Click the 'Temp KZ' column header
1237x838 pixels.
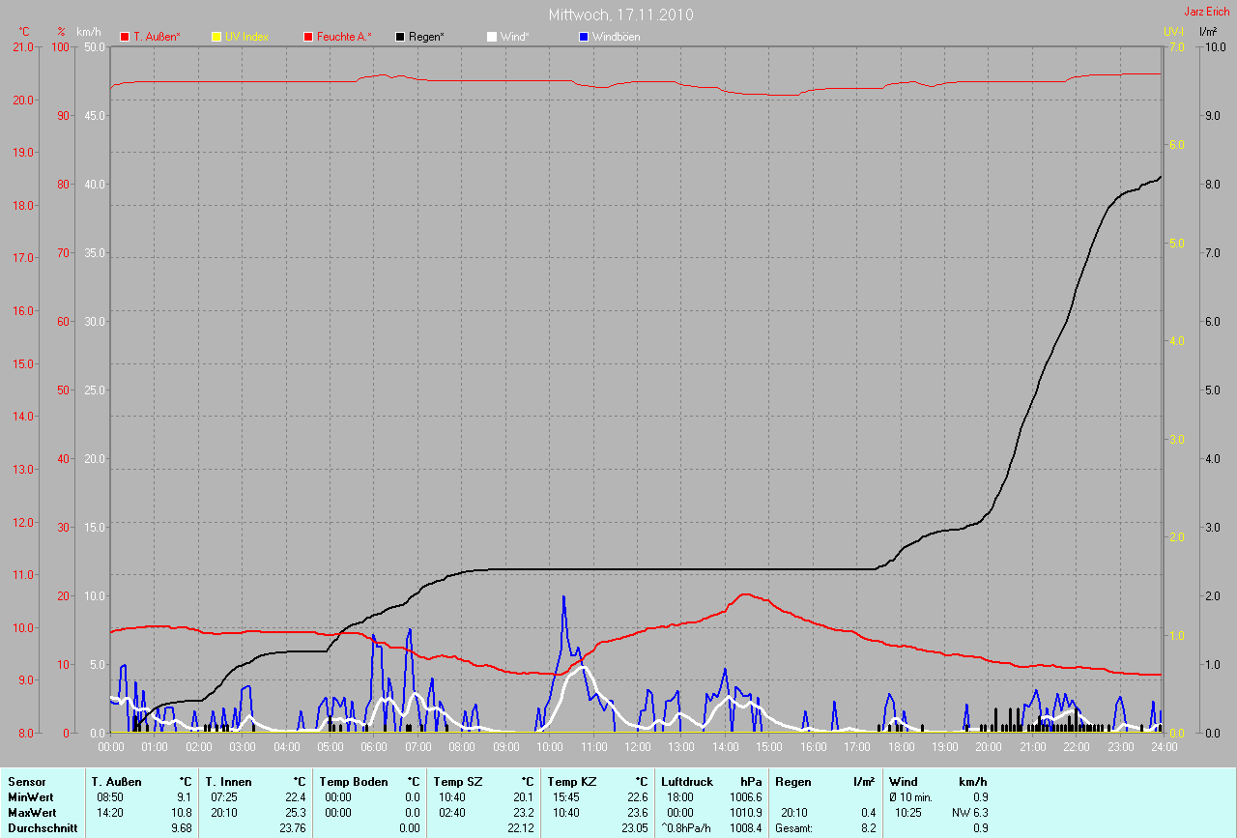571,781
